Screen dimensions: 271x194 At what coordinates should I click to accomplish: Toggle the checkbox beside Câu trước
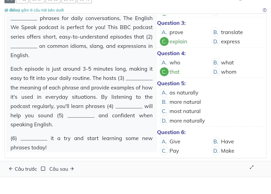click(x=43, y=169)
